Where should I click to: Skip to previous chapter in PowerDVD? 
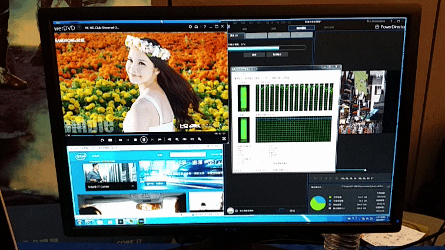pyautogui.click(x=128, y=140)
